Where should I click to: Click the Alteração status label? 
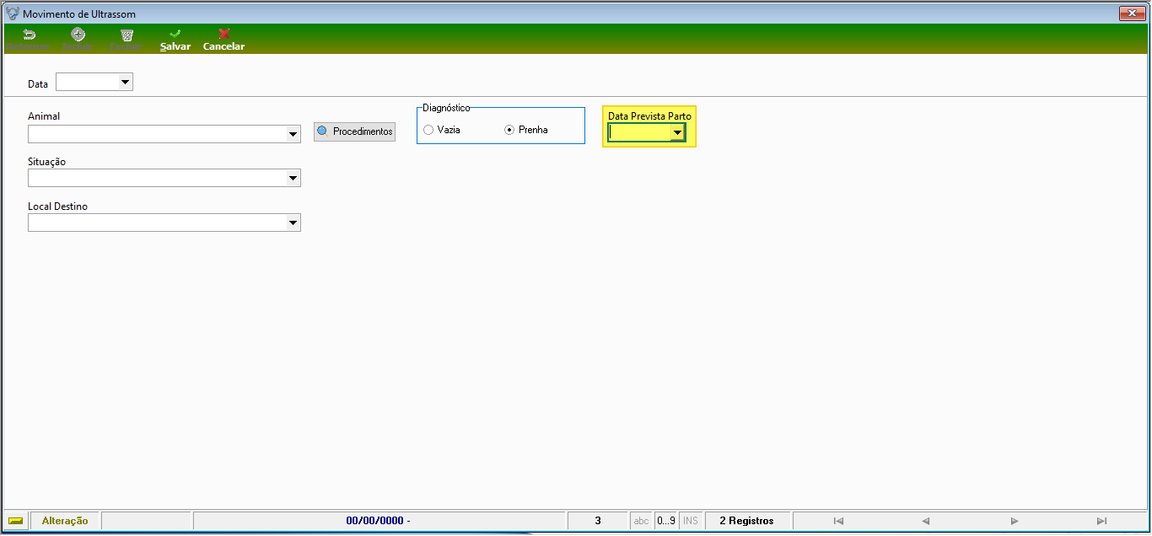(x=65, y=521)
